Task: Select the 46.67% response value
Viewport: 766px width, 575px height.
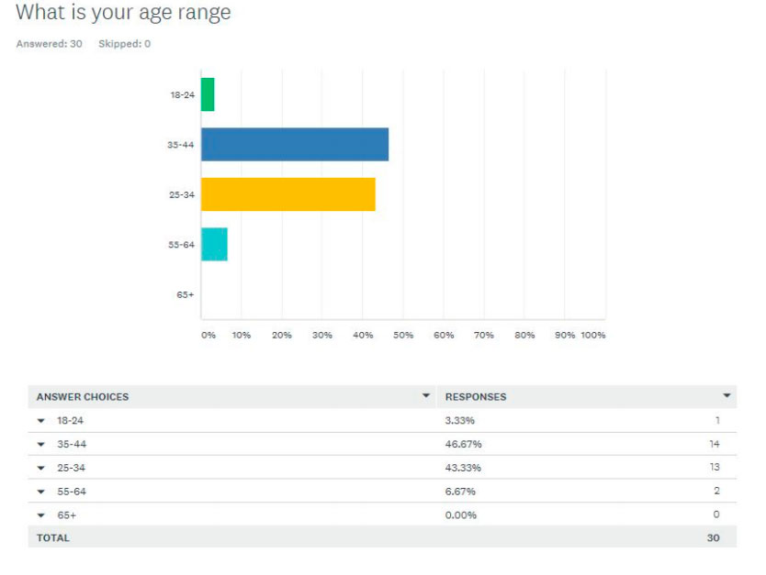Action: [464, 445]
